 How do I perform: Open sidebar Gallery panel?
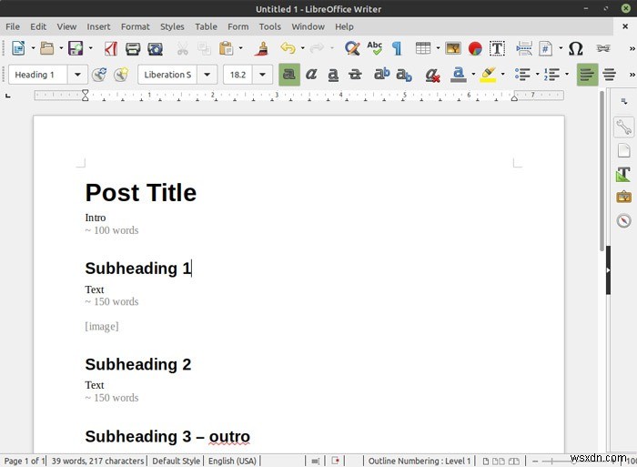[623, 198]
